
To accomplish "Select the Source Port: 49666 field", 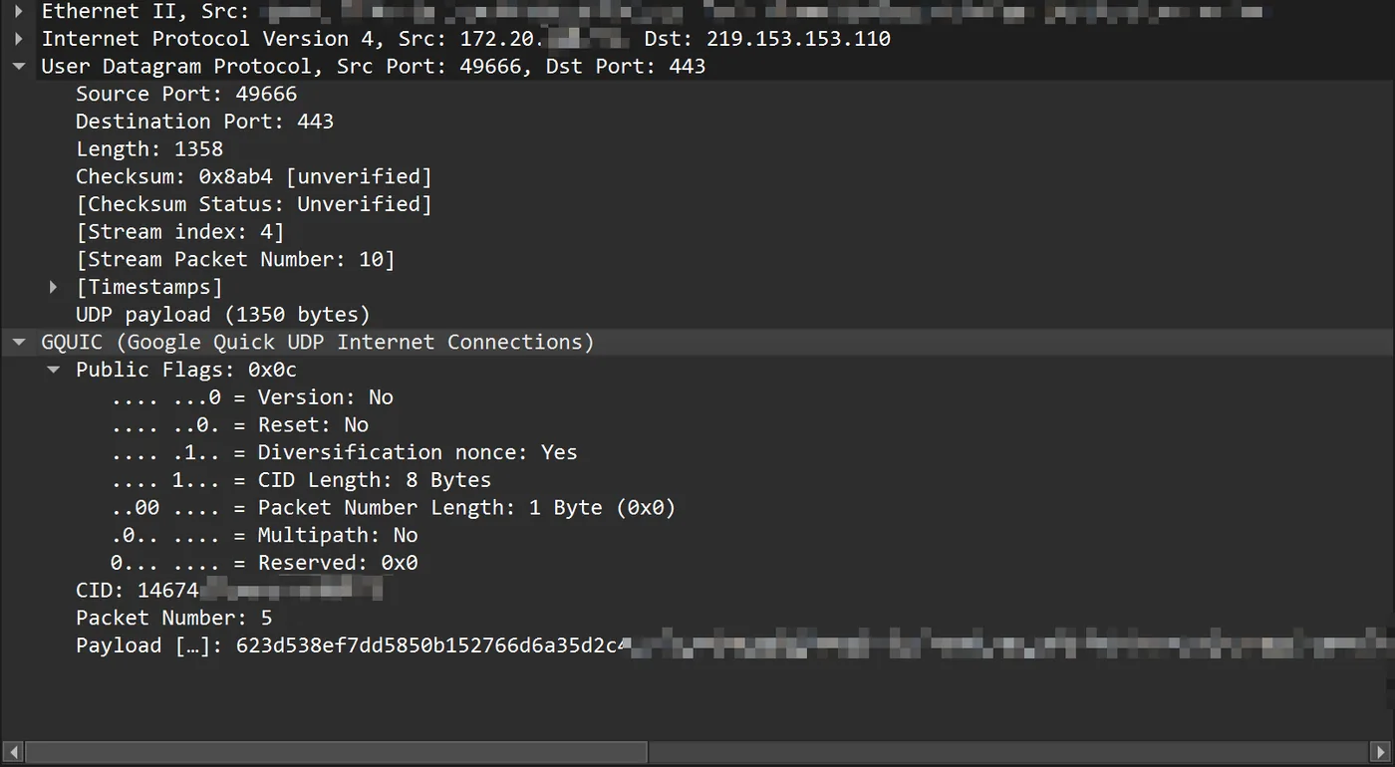I will click(x=186, y=94).
